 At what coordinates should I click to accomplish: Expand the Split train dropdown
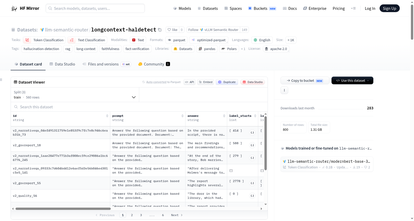(x=75, y=95)
